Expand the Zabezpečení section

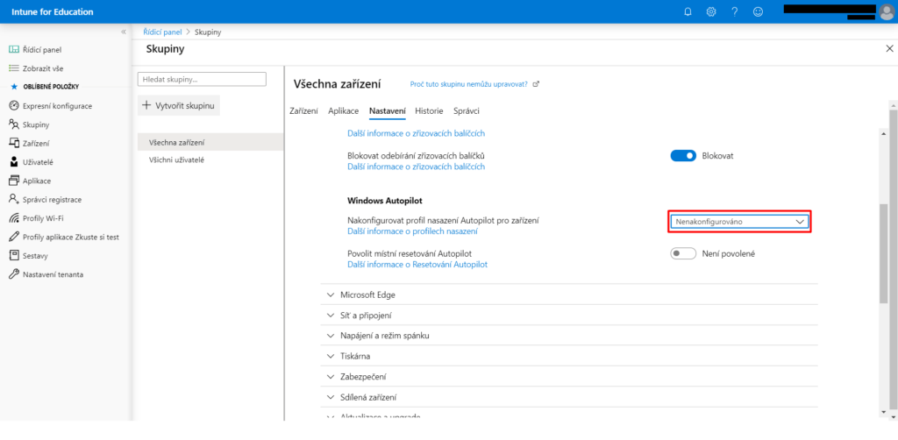pyautogui.click(x=363, y=376)
